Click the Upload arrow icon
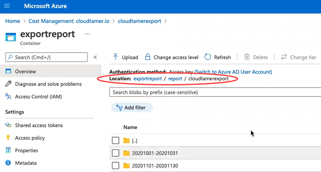 point(115,57)
